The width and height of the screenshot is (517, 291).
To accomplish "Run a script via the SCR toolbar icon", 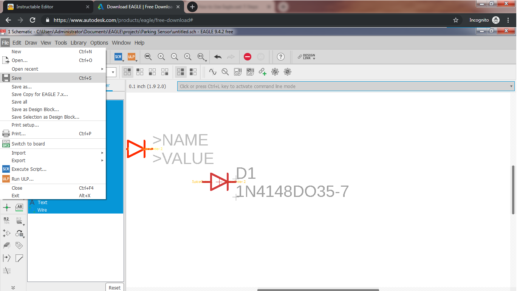I will (118, 57).
